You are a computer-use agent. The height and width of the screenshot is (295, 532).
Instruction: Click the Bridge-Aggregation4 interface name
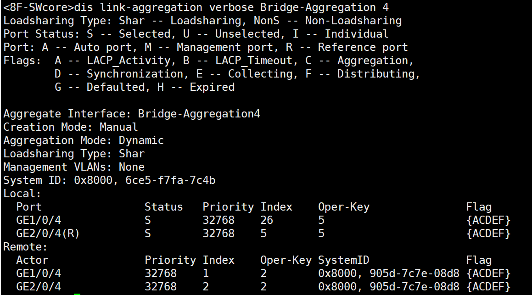point(199,114)
